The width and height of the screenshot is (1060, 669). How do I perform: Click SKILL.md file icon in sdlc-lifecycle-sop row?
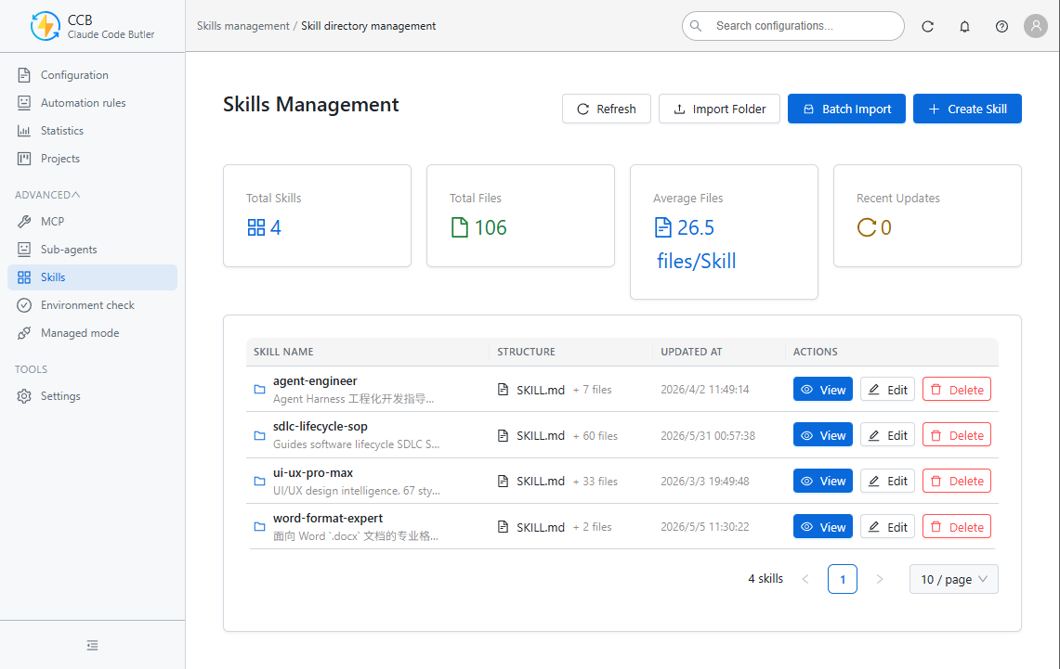pos(503,435)
